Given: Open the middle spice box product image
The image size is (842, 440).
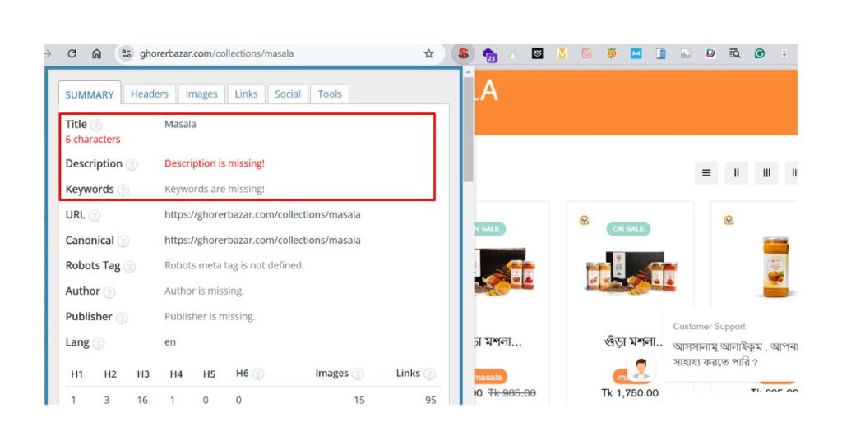Looking at the screenshot, I should (x=631, y=272).
